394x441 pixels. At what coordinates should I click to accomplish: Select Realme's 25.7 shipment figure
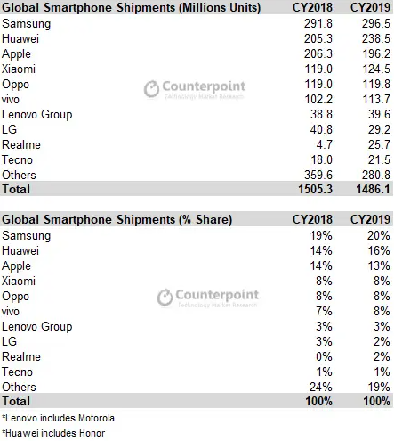[x=379, y=144]
